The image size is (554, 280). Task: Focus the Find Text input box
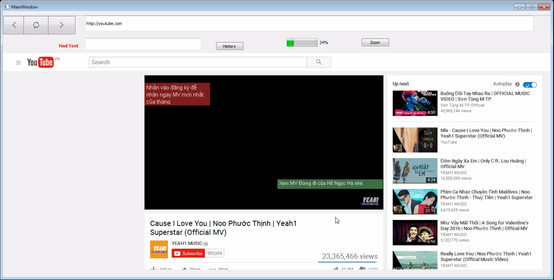click(143, 44)
